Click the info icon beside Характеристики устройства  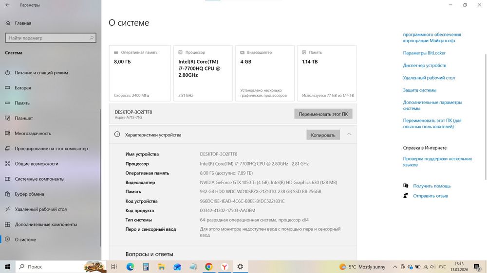tap(117, 134)
